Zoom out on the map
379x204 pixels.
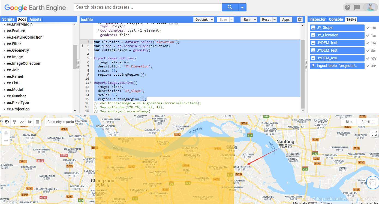point(6,141)
